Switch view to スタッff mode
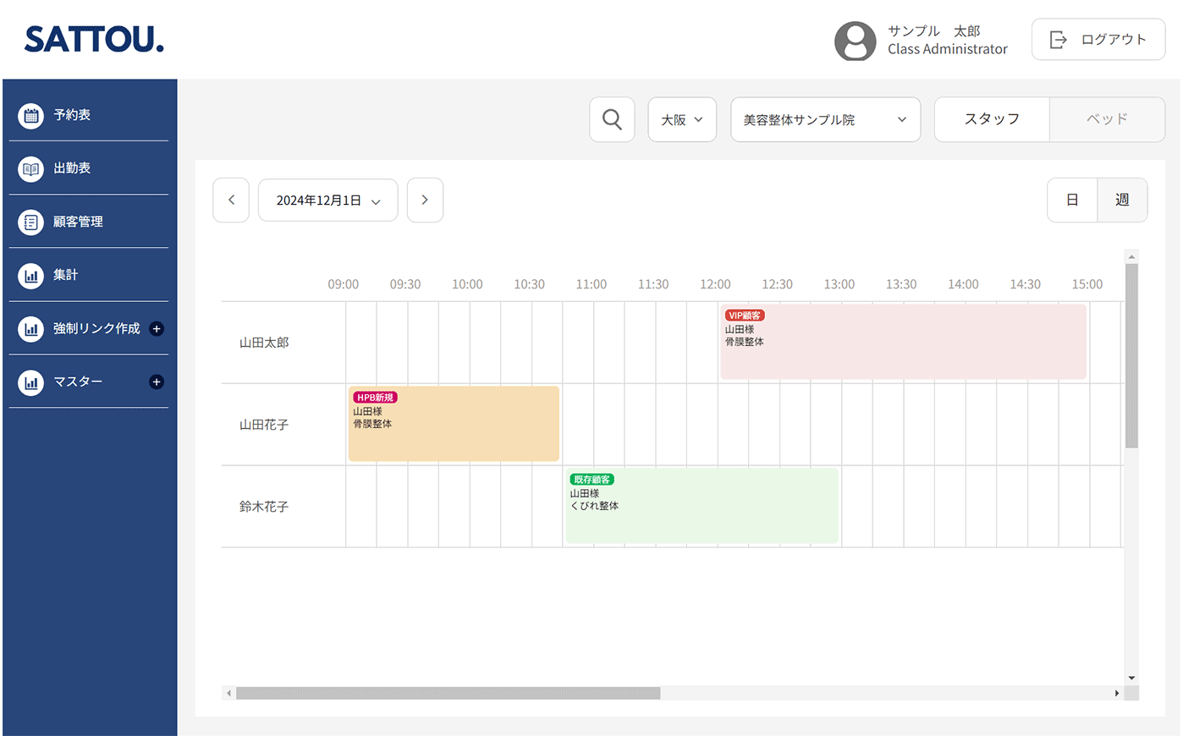 (992, 119)
